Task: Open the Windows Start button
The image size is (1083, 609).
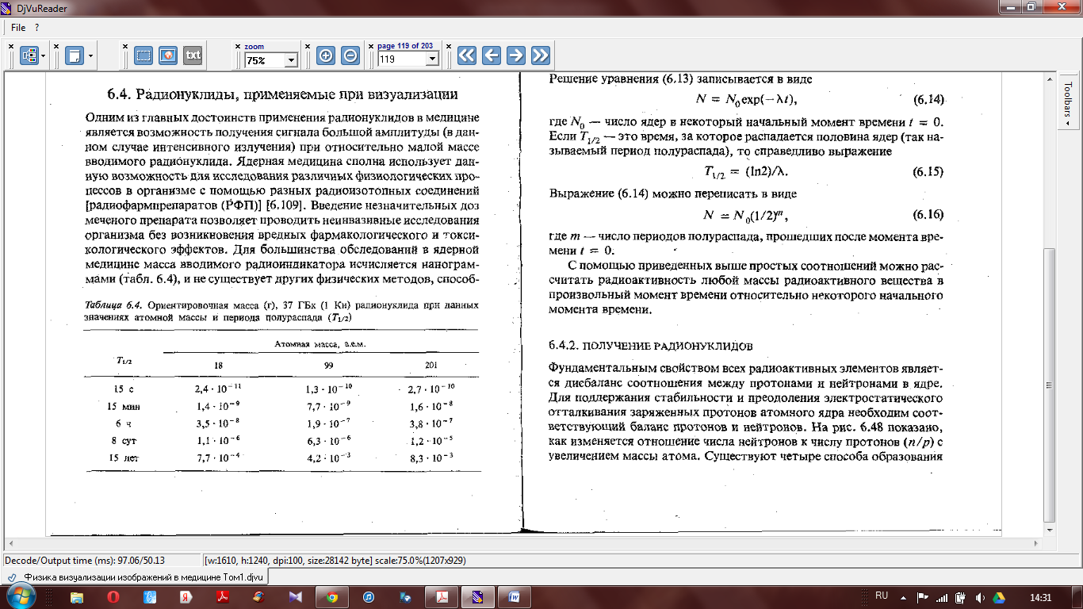Action: click(x=22, y=596)
